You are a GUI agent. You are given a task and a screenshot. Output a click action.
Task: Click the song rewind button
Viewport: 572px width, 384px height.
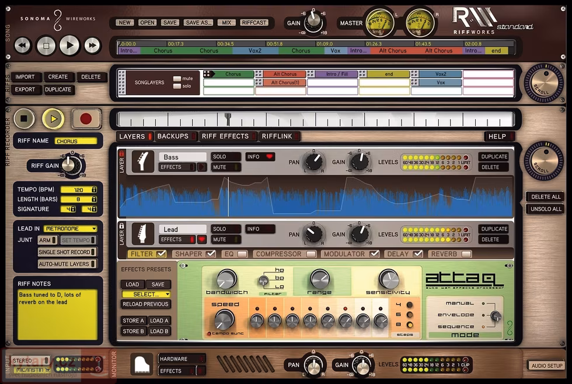pyautogui.click(x=23, y=45)
